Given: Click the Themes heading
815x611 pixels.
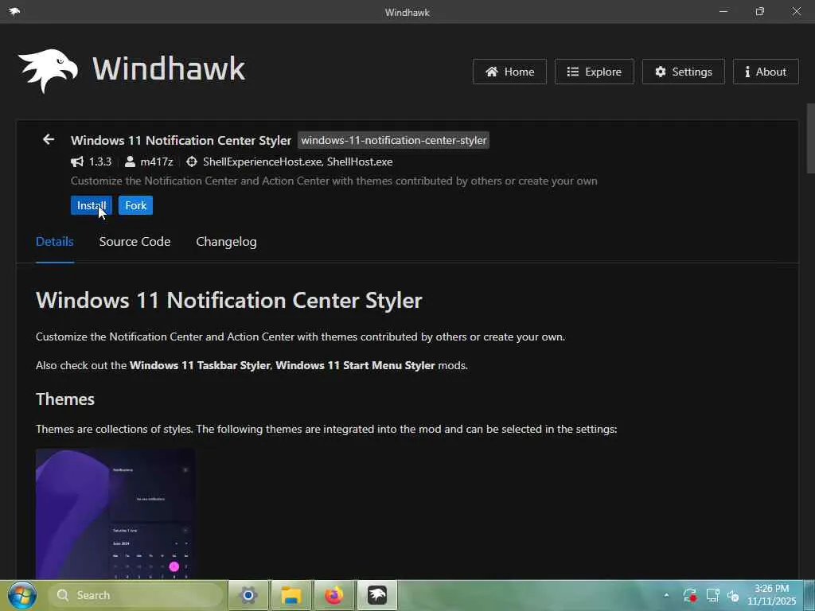Looking at the screenshot, I should 65,399.
